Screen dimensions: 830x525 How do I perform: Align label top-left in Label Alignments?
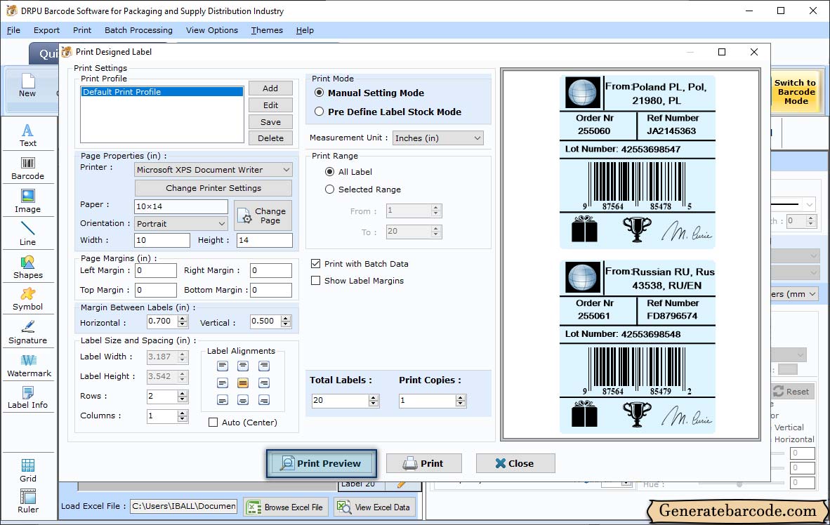pos(223,366)
